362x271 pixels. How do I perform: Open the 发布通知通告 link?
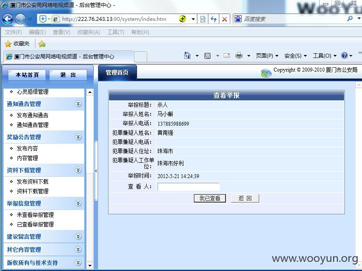click(x=32, y=115)
